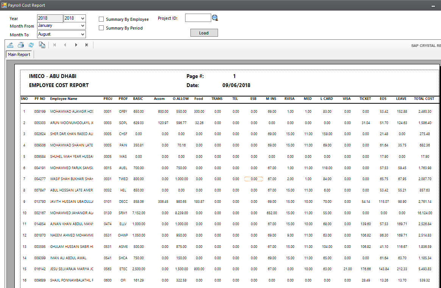The width and height of the screenshot is (441, 288).
Task: Jump to the last report page
Action: point(87,45)
